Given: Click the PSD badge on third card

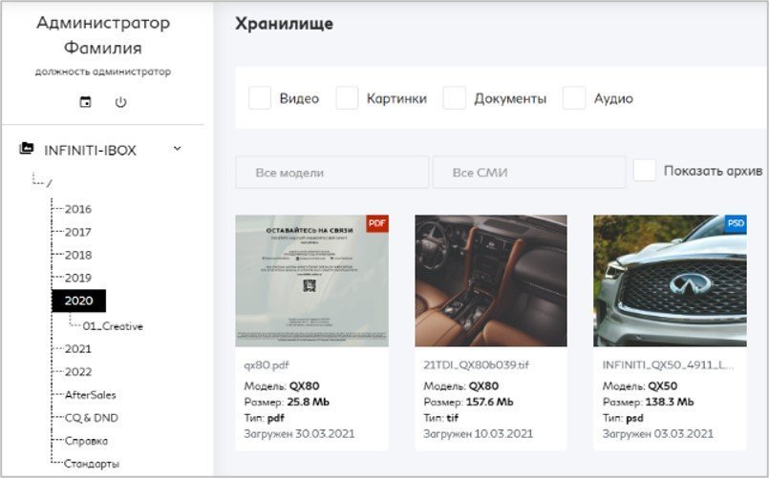Looking at the screenshot, I should pos(736,224).
